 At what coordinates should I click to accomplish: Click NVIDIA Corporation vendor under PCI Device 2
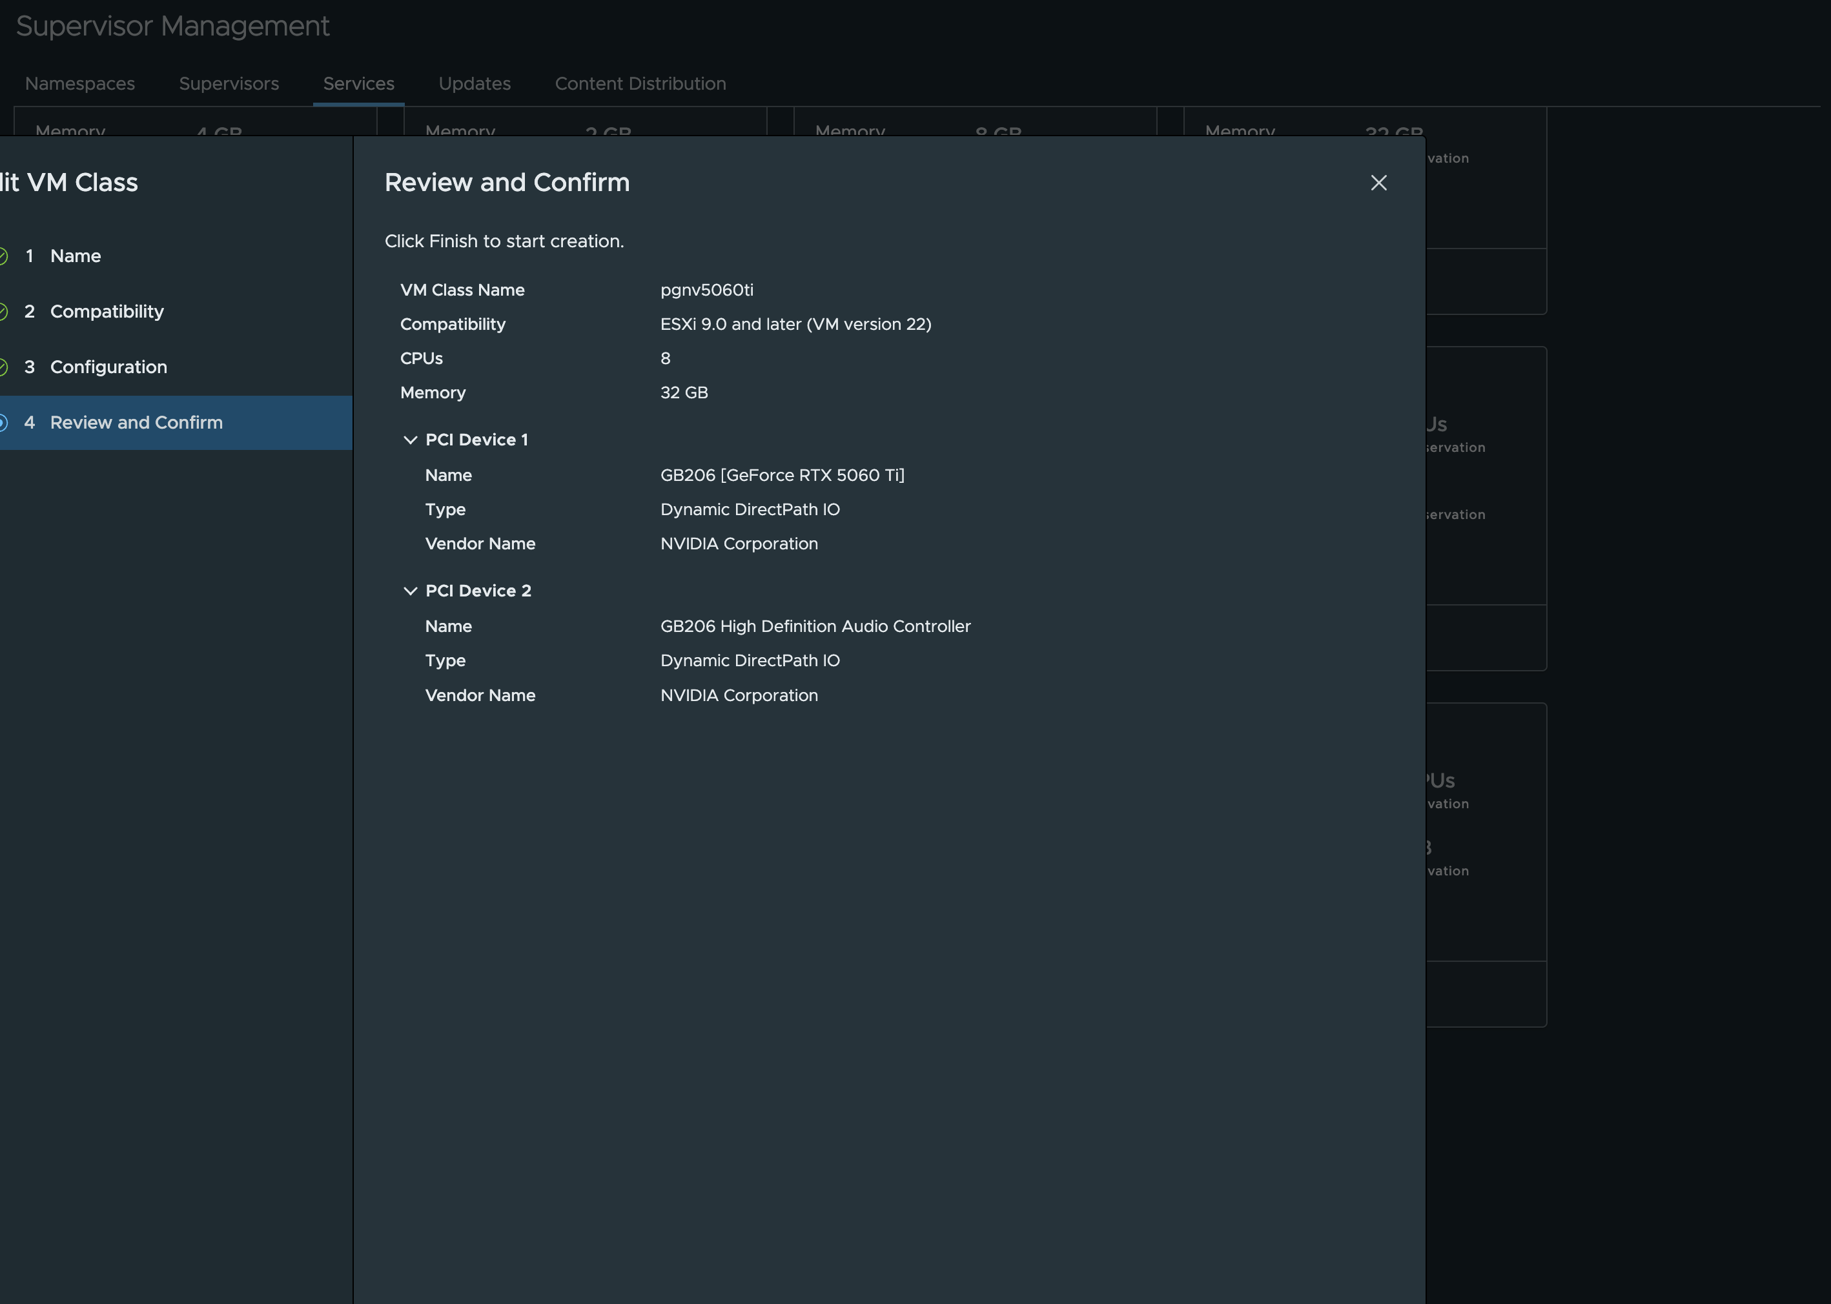coord(739,695)
